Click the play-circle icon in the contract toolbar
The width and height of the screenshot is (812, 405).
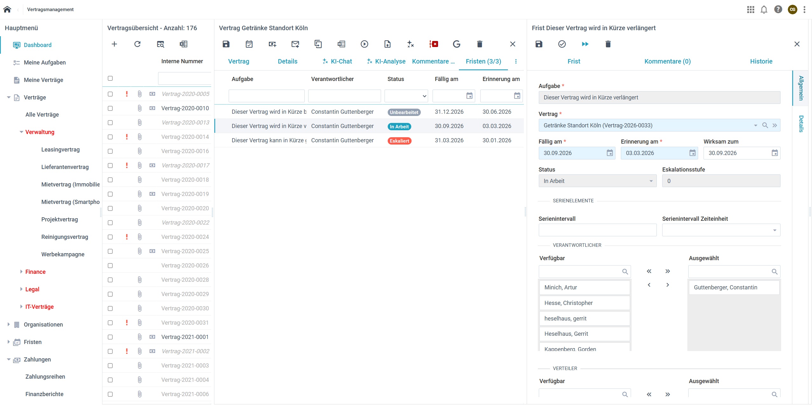tap(364, 44)
